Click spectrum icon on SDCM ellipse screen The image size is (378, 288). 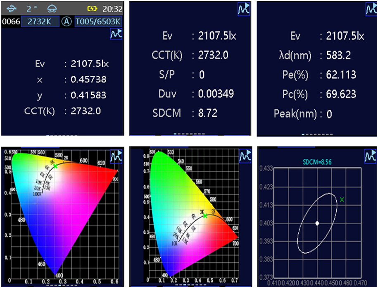(371, 155)
